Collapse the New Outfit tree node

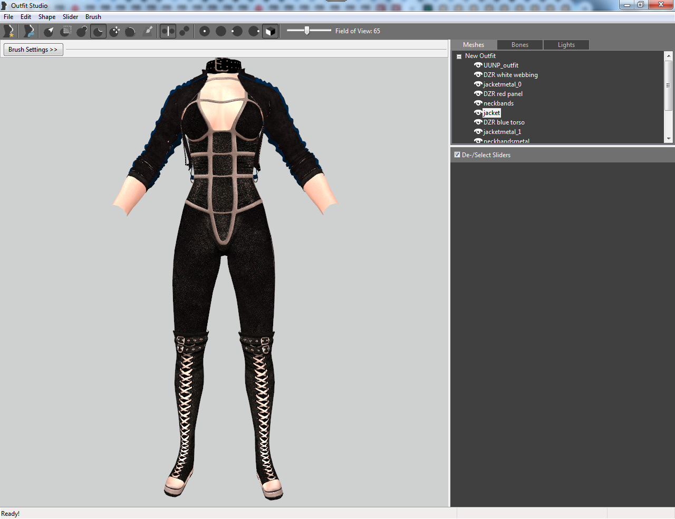[459, 56]
